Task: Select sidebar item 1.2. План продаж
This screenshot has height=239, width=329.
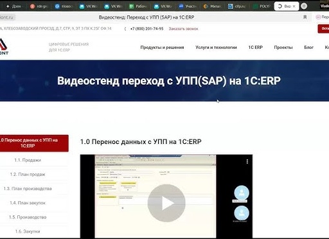Action: coord(28,174)
